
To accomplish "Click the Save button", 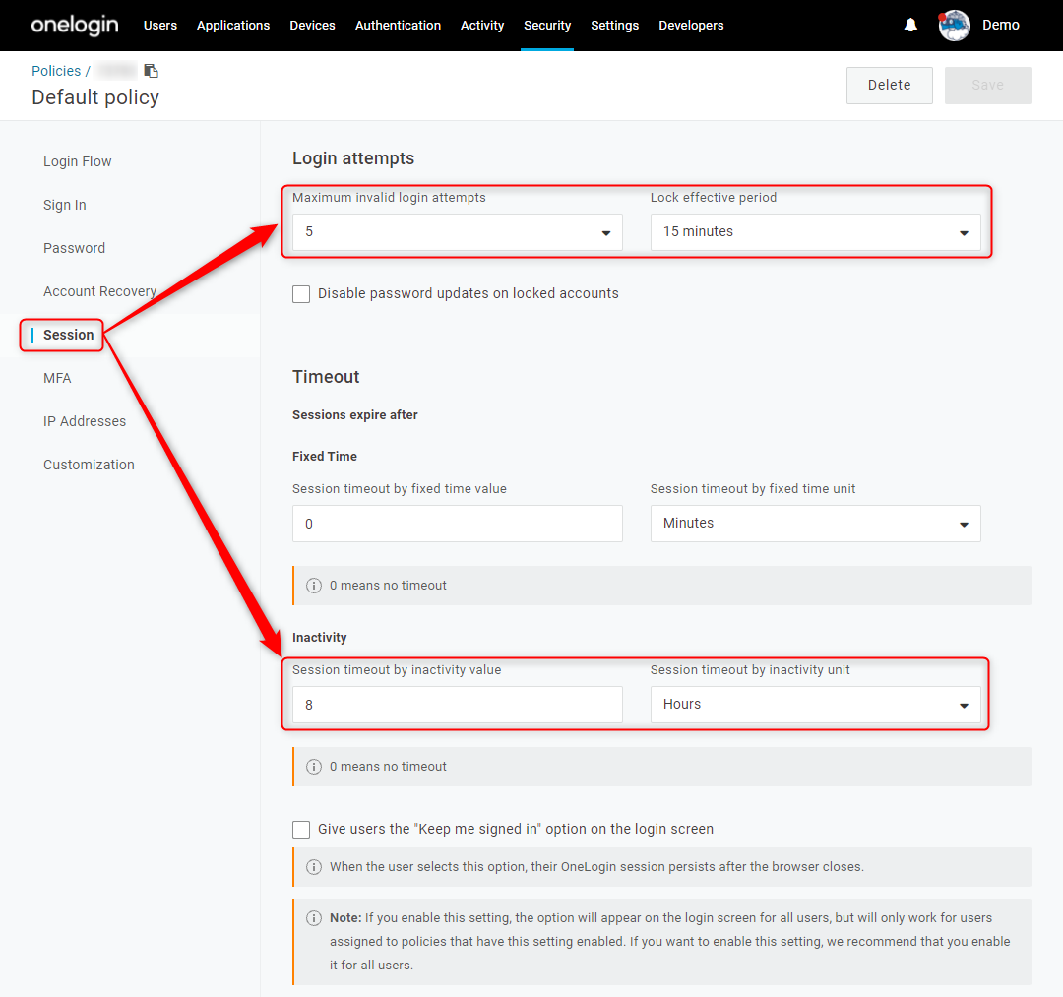I will pyautogui.click(x=988, y=86).
